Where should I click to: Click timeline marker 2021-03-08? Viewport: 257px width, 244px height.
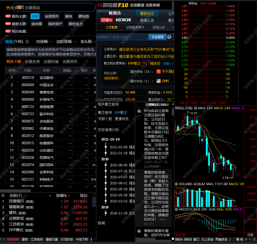106,147
